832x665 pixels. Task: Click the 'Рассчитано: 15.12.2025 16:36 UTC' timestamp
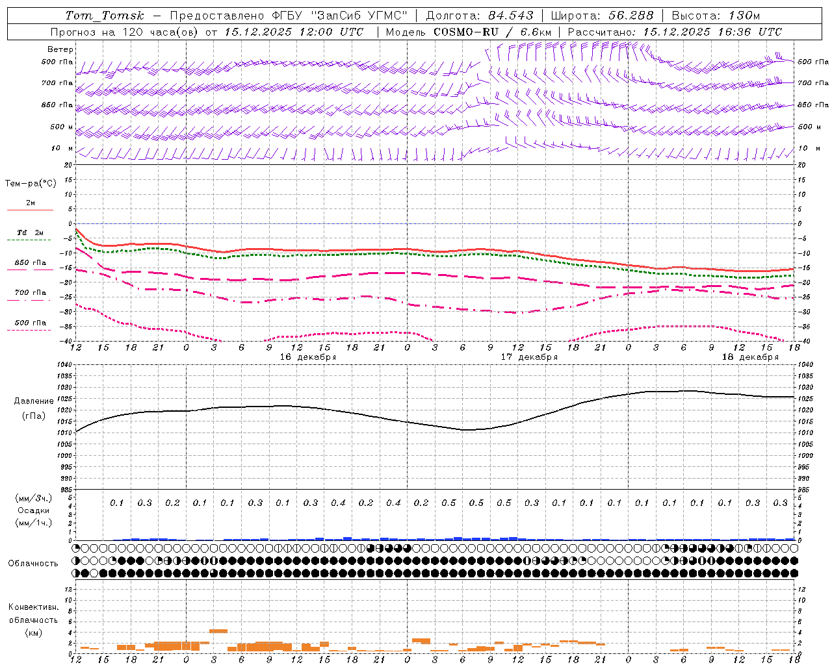(x=675, y=32)
